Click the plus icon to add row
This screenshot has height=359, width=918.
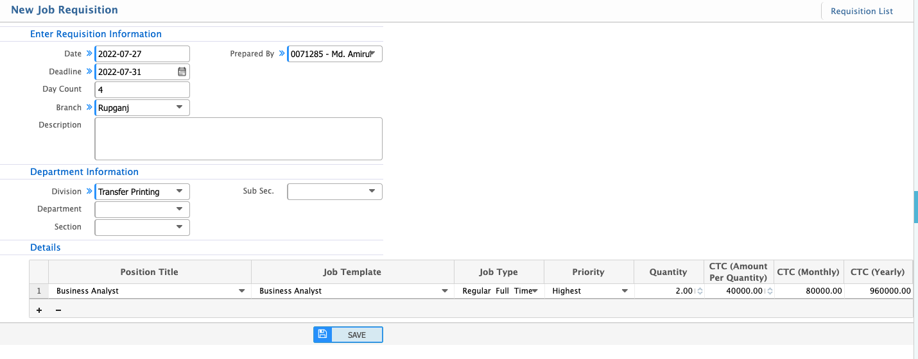tap(39, 310)
